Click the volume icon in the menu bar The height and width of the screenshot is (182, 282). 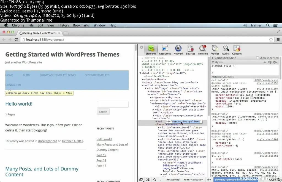coord(245,25)
